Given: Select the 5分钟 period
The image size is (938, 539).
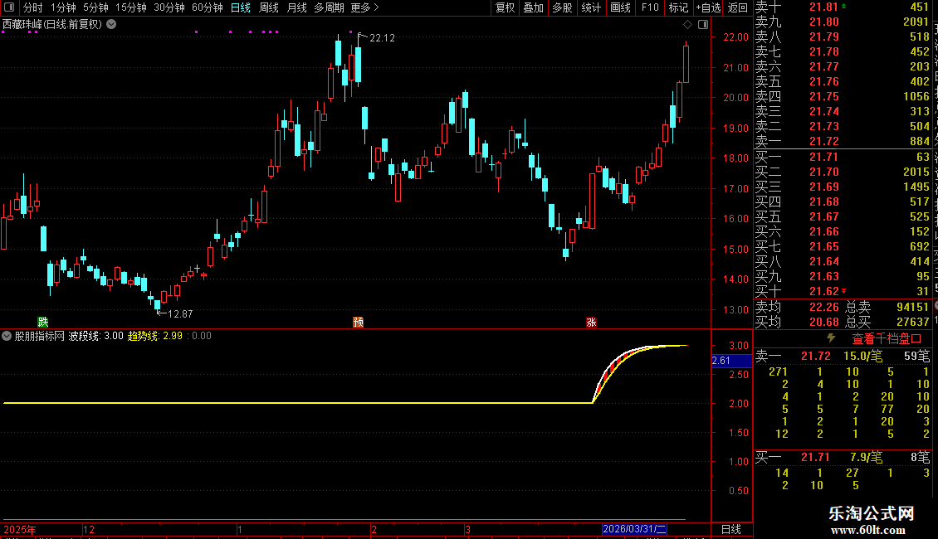Looking at the screenshot, I should tap(95, 7).
